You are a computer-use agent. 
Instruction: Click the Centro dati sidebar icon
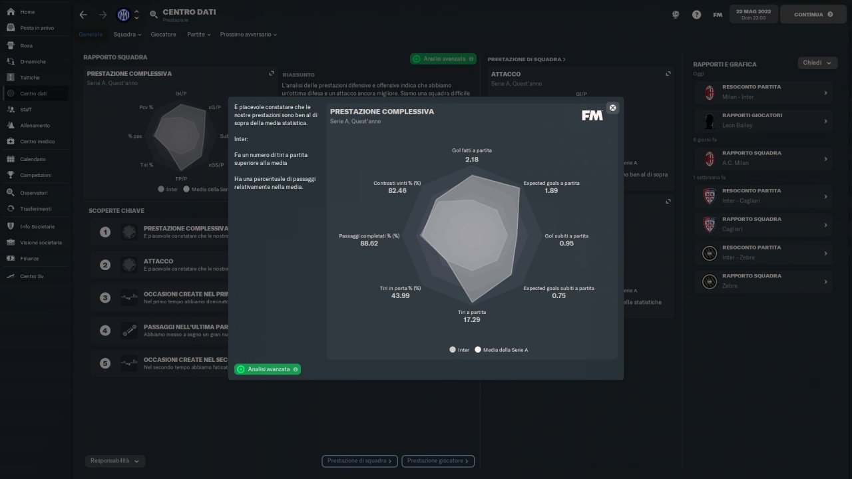[11, 94]
